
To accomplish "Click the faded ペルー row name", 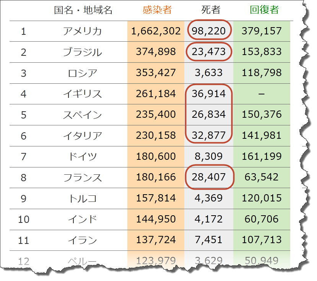I will coord(83,262).
